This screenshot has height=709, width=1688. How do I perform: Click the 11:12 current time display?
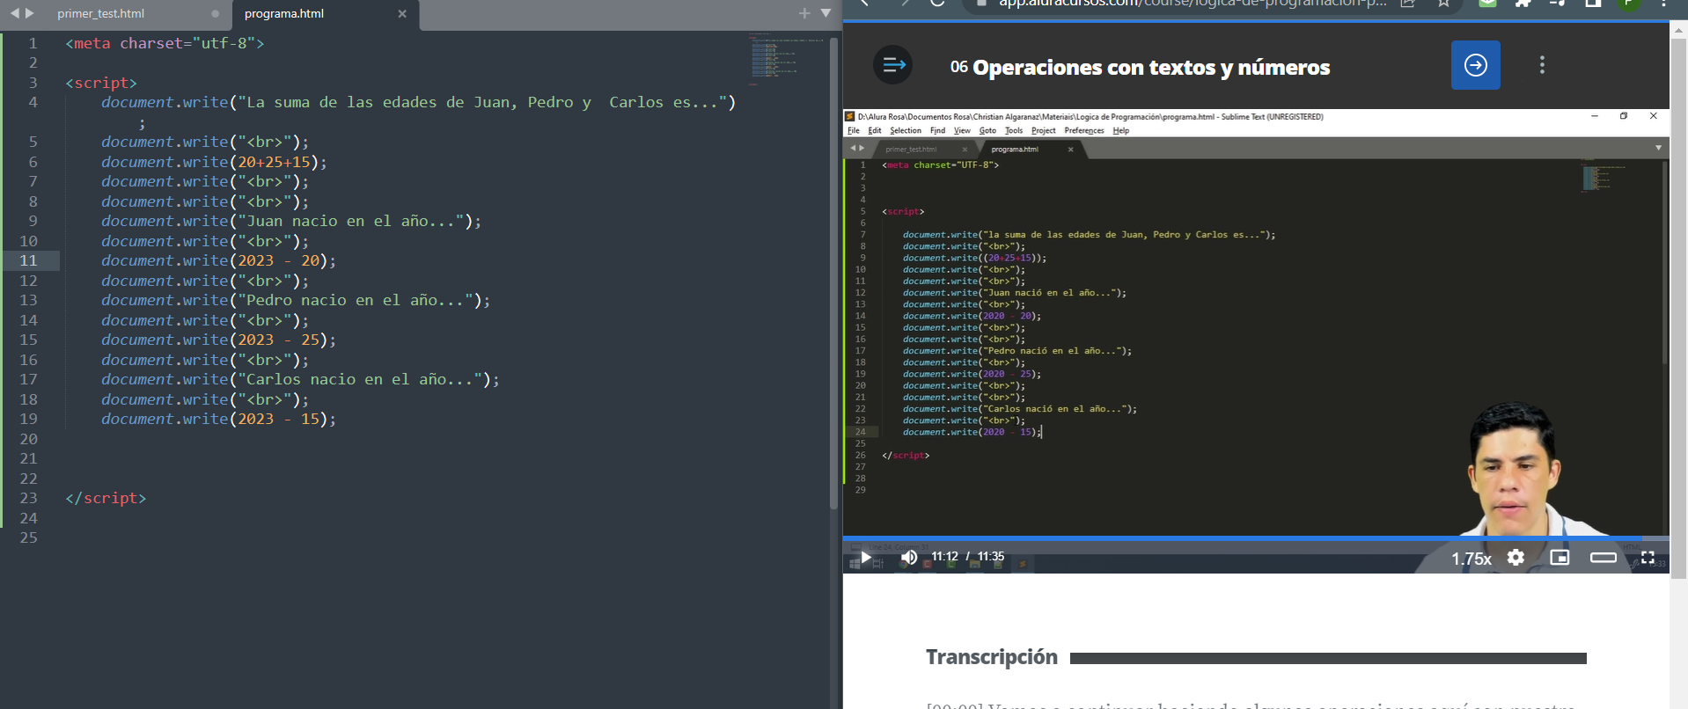pos(944,556)
